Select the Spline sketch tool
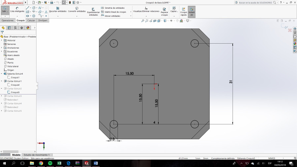The width and height of the screenshot is (297, 167). 40,8
